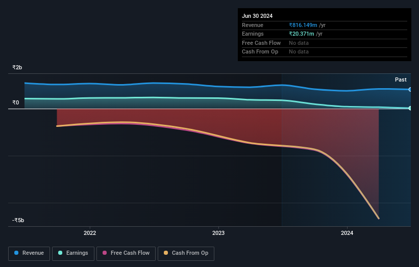Image resolution: width=419 pixels, height=267 pixels.
Task: Click the Cash From Op No data value
Action: click(x=299, y=52)
